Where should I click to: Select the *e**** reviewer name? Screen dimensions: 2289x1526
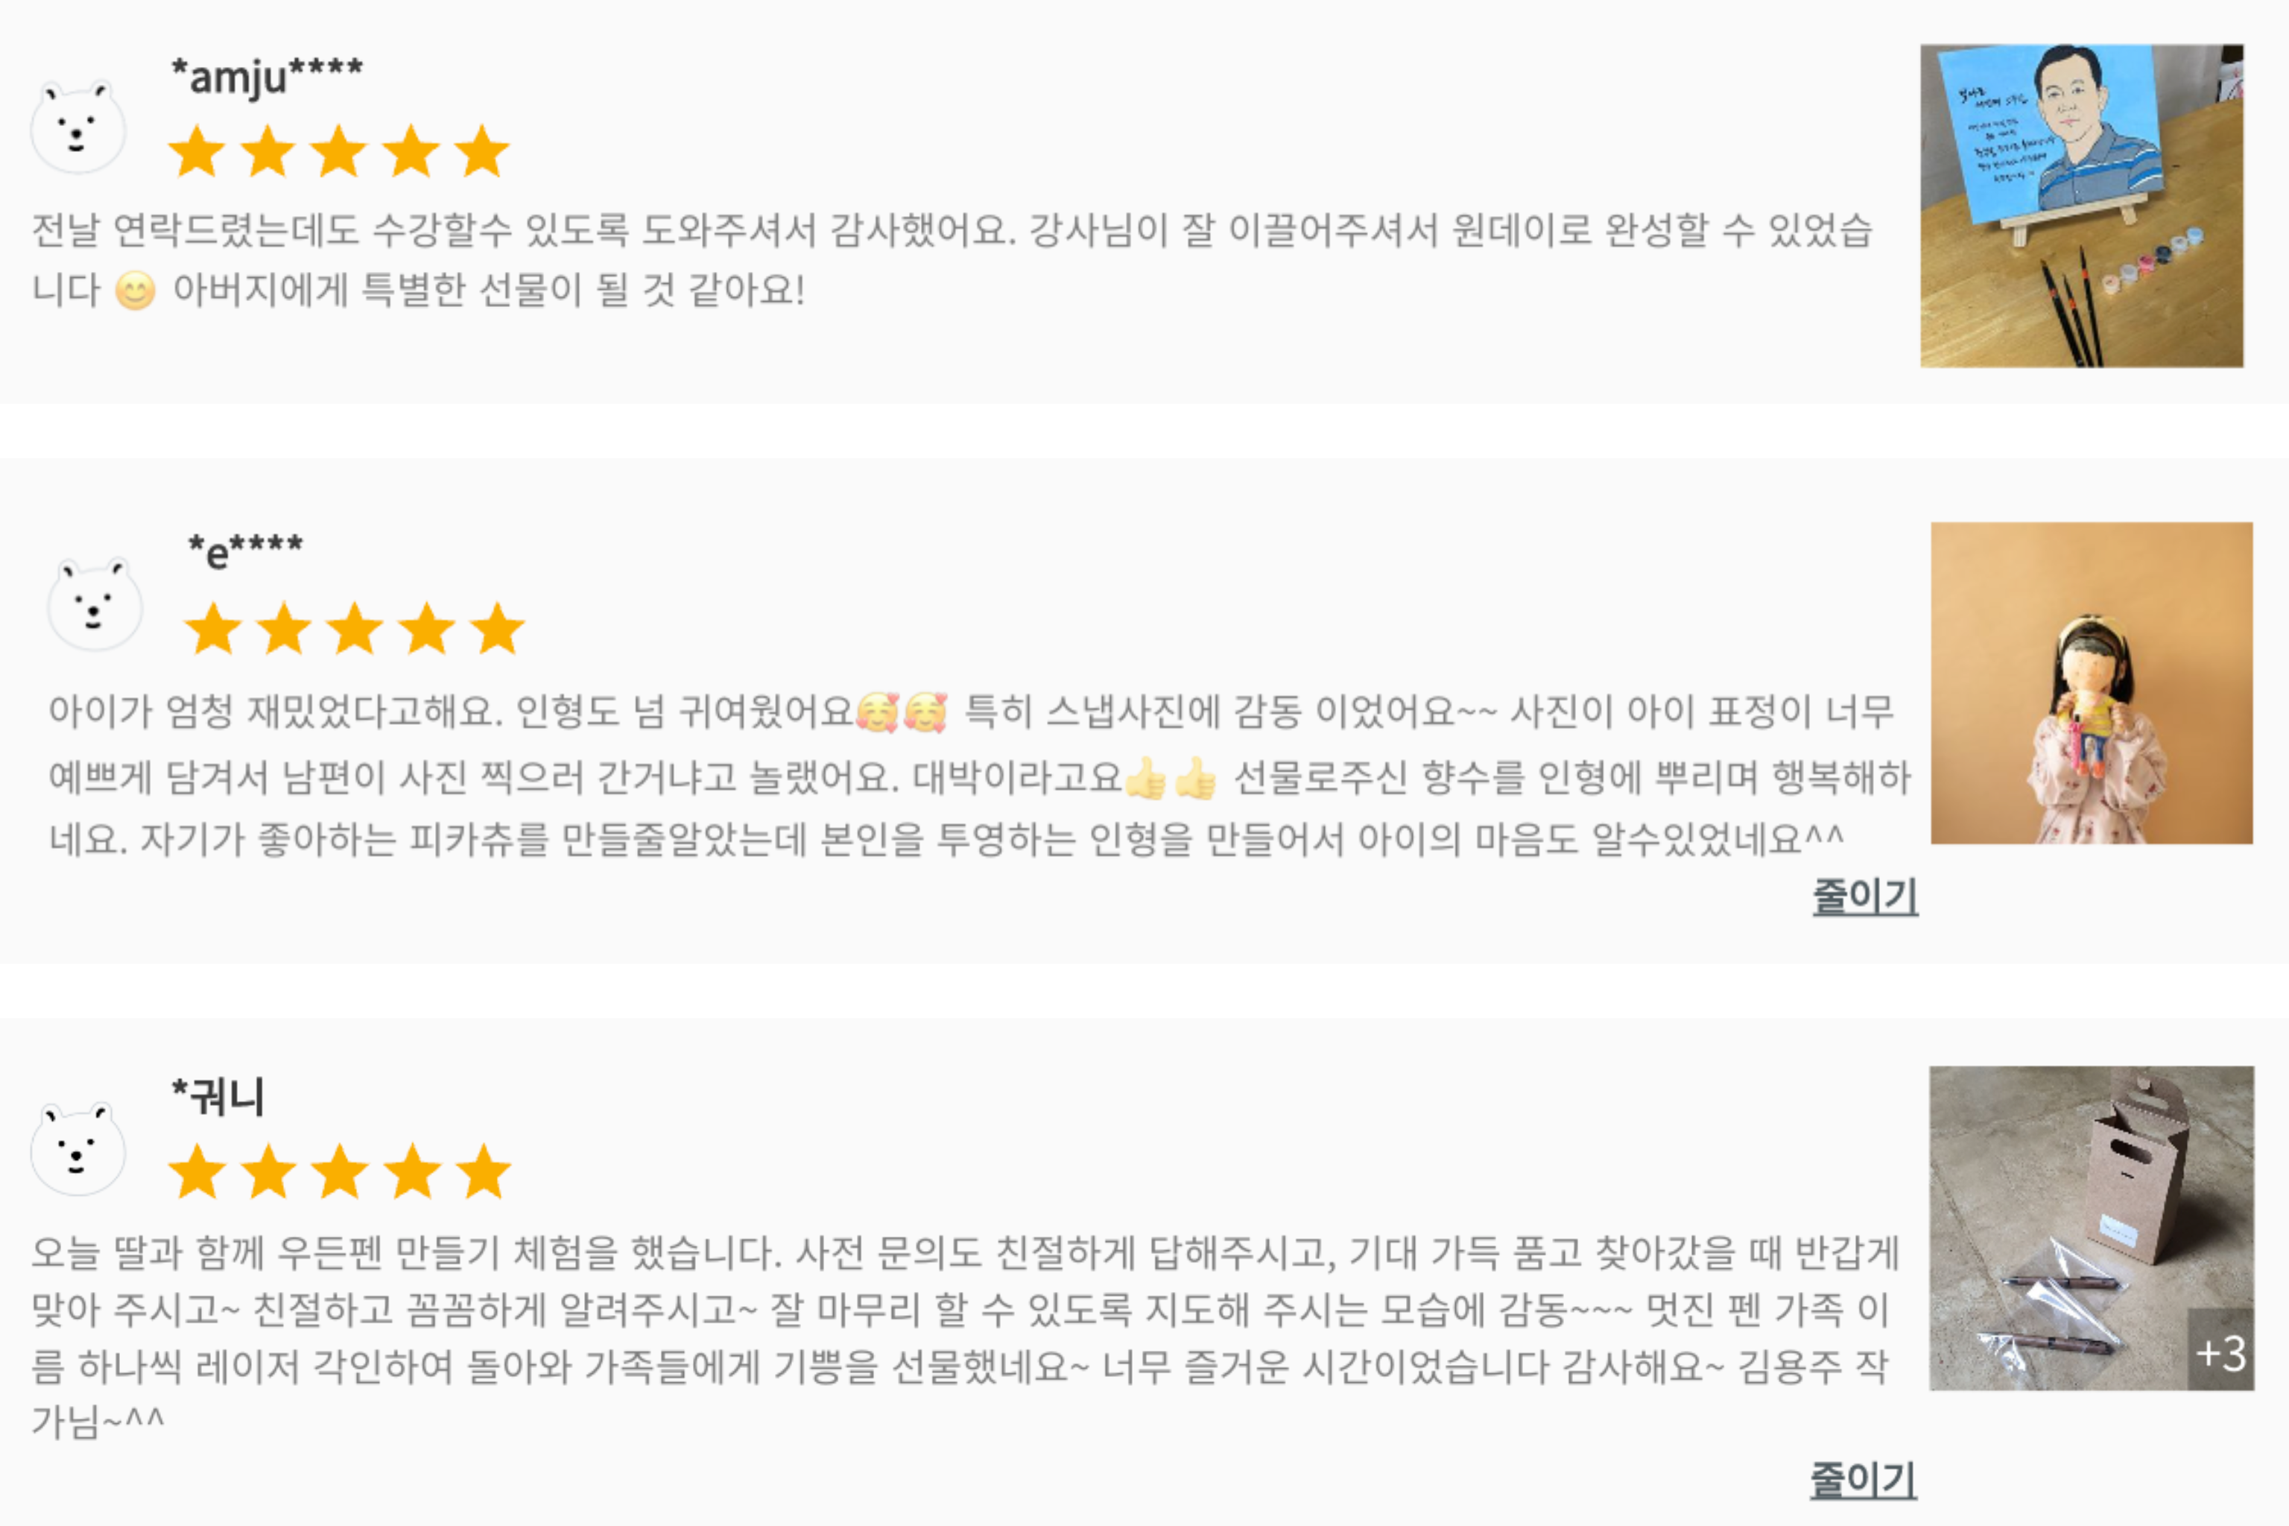click(x=245, y=552)
